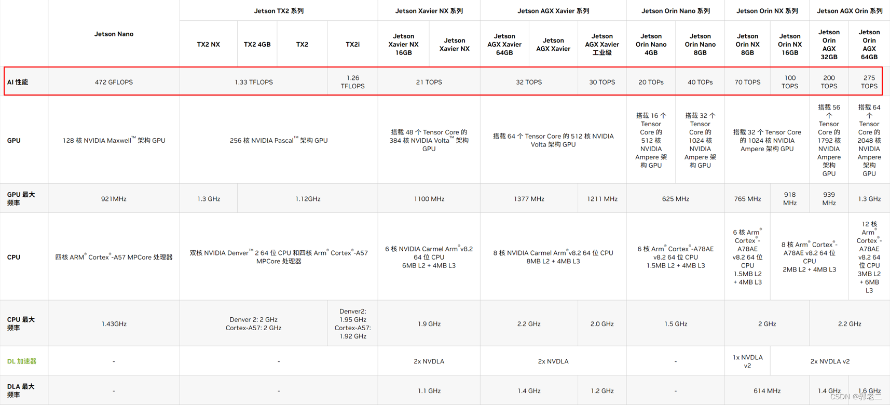The height and width of the screenshot is (405, 890).
Task: Click the "1.5 GHz" cell
Action: [x=676, y=324]
